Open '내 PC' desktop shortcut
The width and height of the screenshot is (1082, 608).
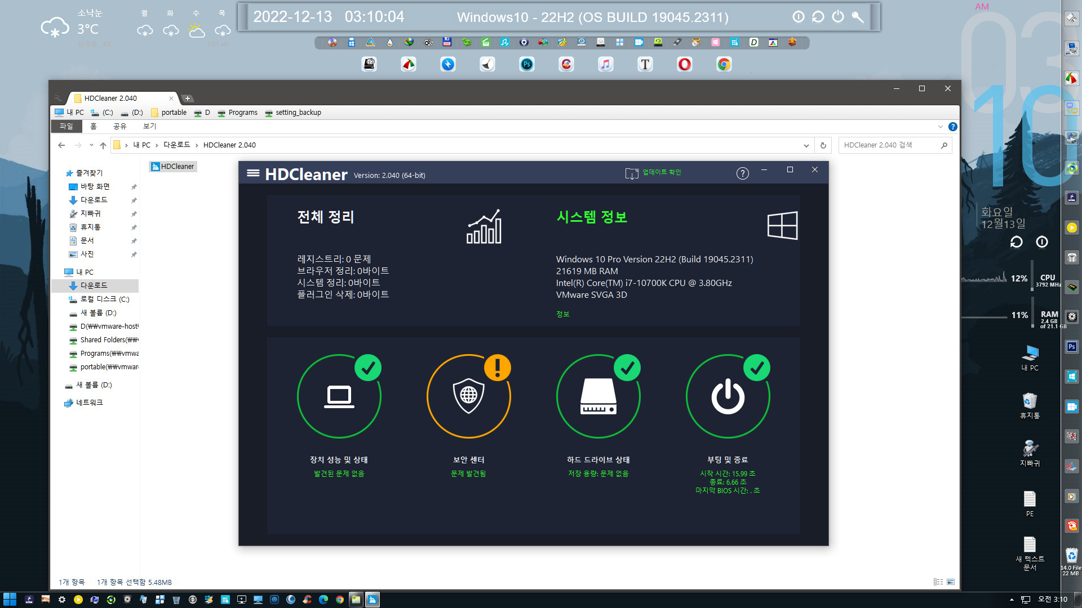click(x=1030, y=358)
